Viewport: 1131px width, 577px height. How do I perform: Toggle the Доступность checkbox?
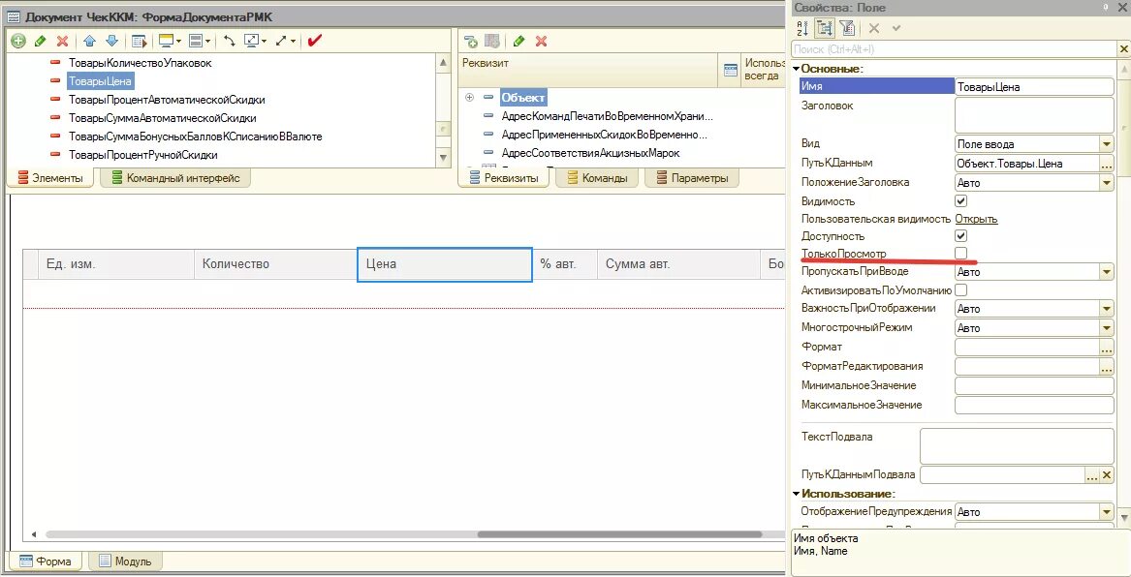(x=960, y=235)
